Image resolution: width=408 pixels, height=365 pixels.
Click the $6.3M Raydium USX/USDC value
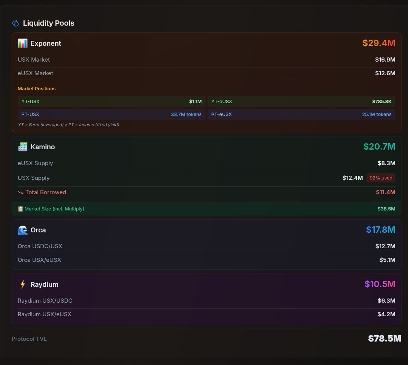(386, 301)
